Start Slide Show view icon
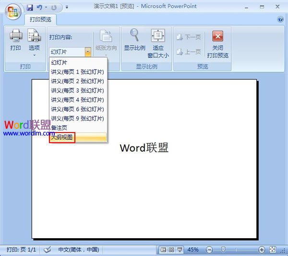 tap(180, 250)
